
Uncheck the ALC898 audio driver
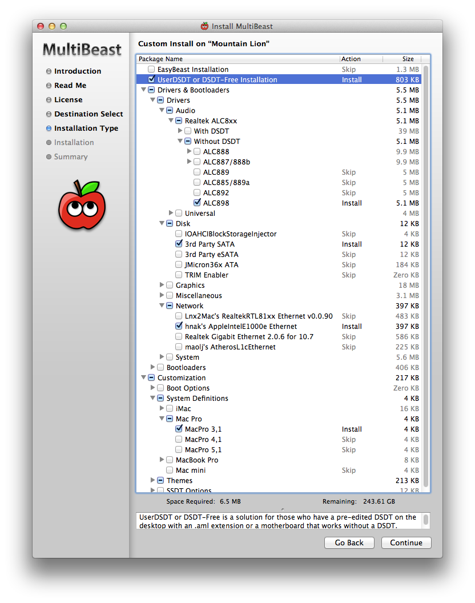coord(197,203)
